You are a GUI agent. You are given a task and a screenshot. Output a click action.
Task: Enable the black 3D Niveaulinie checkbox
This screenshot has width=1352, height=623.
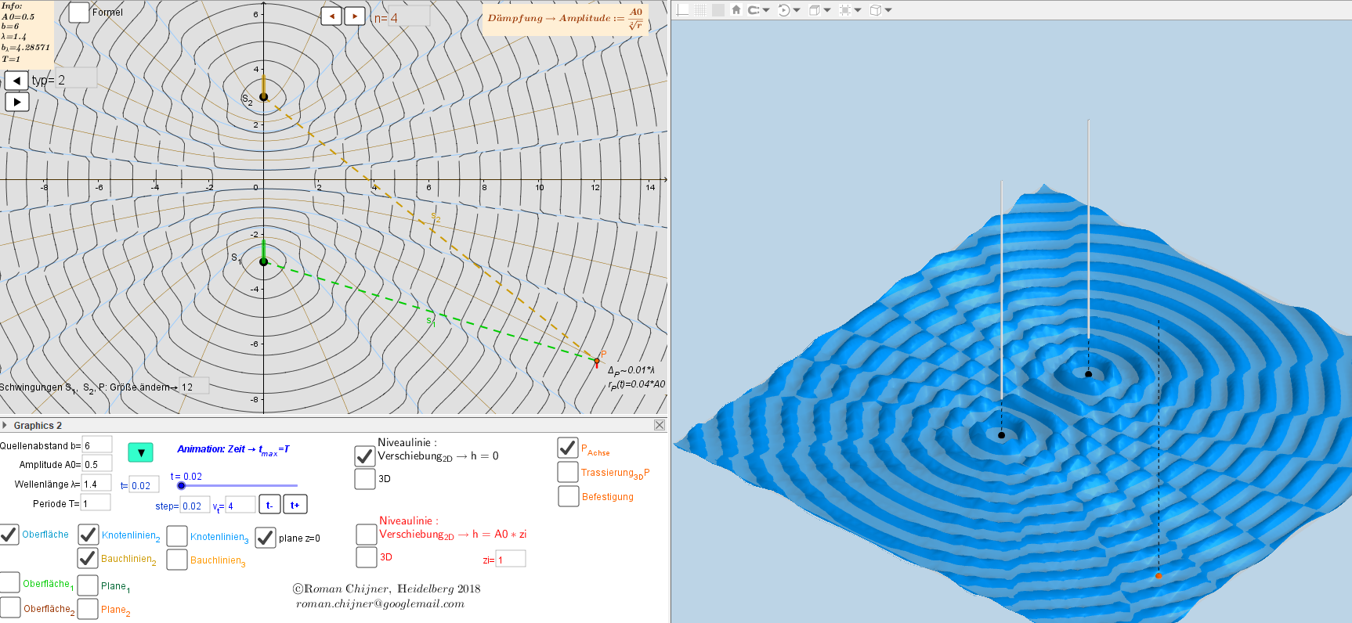[365, 478]
